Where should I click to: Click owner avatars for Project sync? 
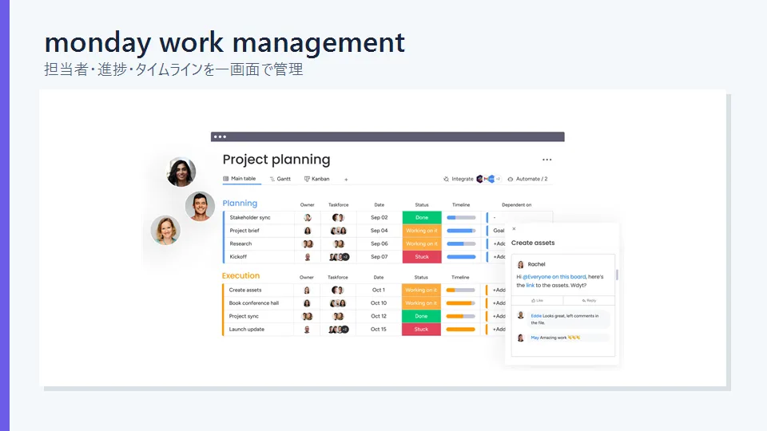pos(307,316)
